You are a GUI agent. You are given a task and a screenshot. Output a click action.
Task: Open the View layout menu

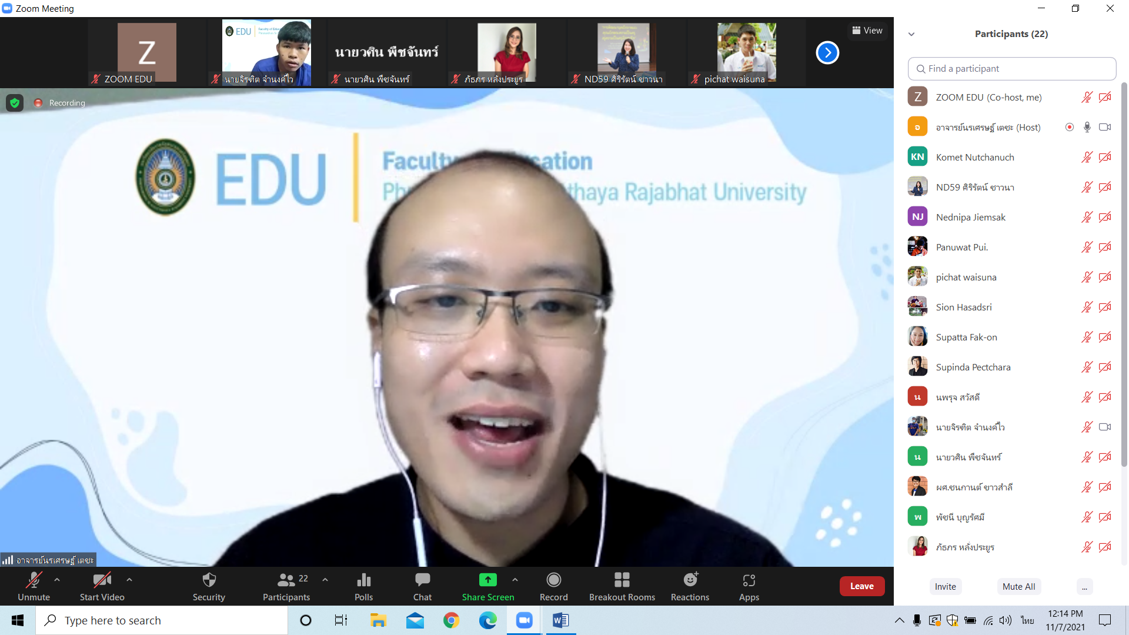[x=867, y=31]
